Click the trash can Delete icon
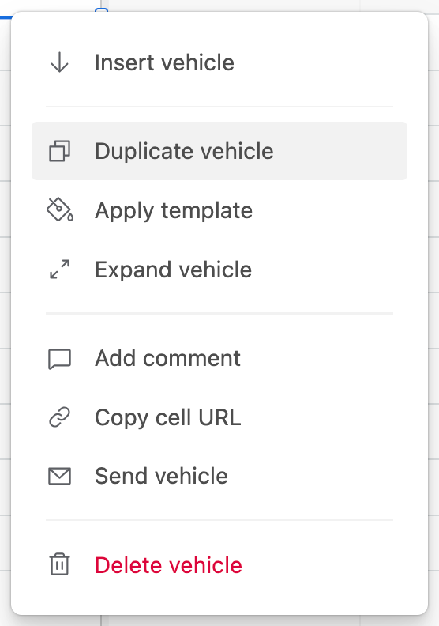 tap(59, 564)
